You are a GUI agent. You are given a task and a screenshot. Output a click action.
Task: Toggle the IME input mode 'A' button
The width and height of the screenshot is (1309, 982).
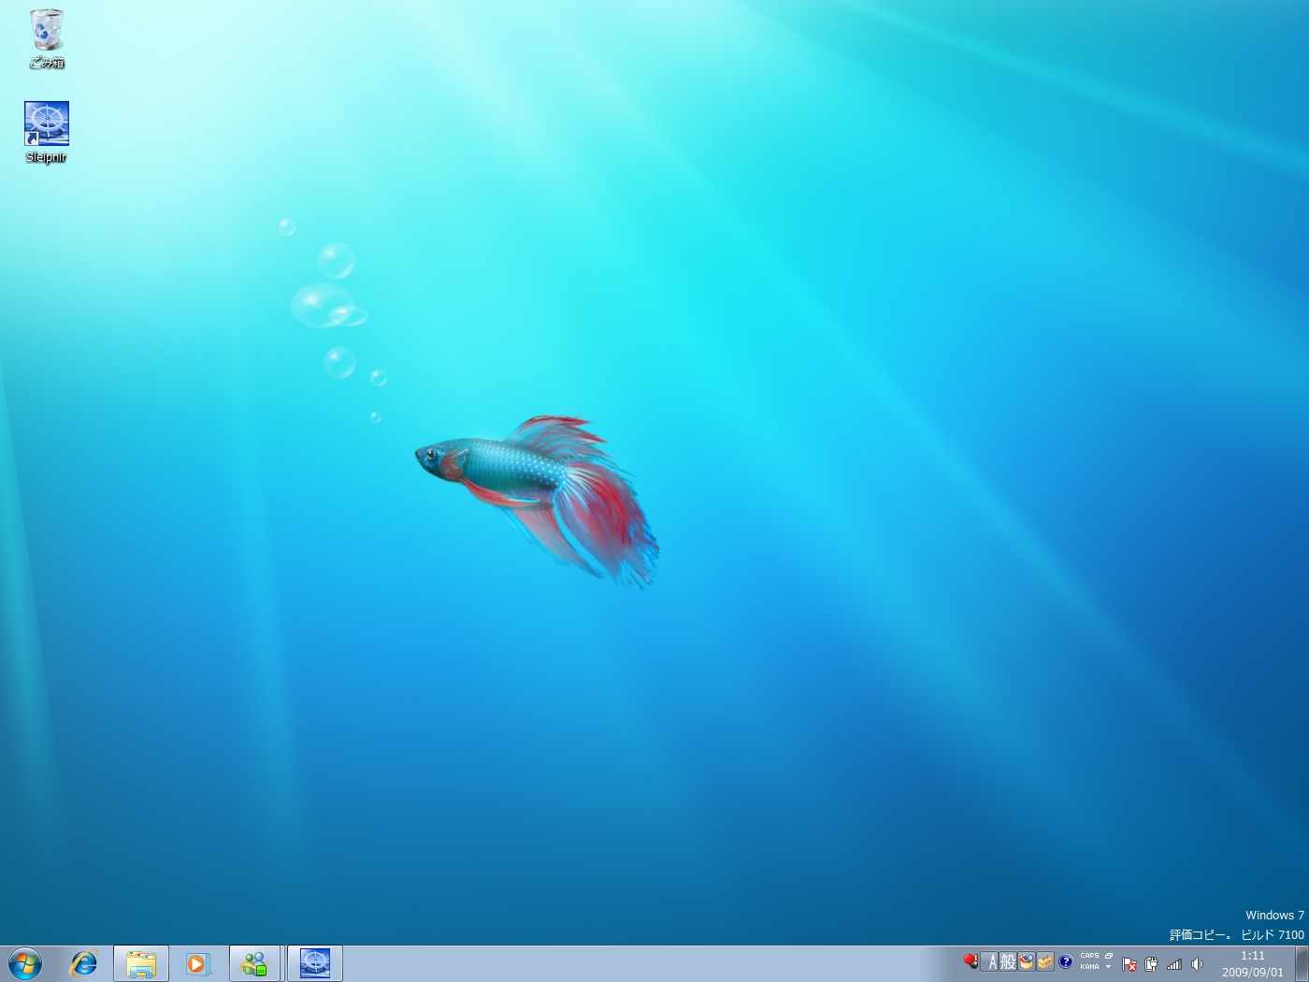coord(990,961)
